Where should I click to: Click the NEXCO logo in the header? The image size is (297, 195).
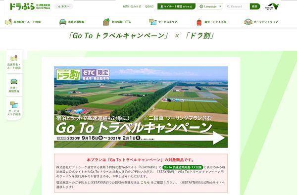(x=272, y=6)
